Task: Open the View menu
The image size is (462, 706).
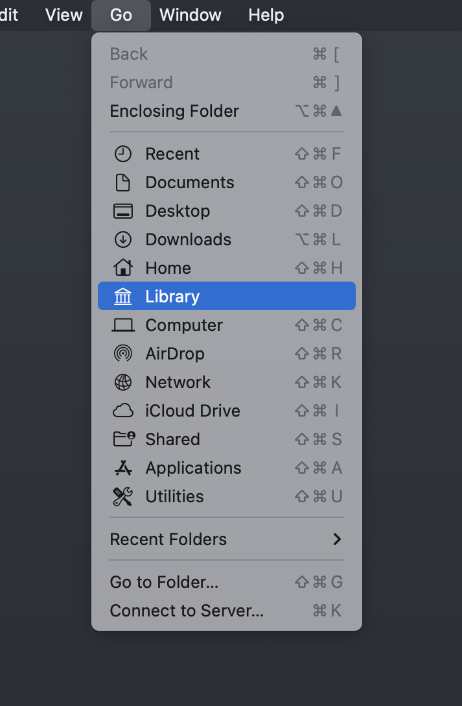Action: [64, 15]
